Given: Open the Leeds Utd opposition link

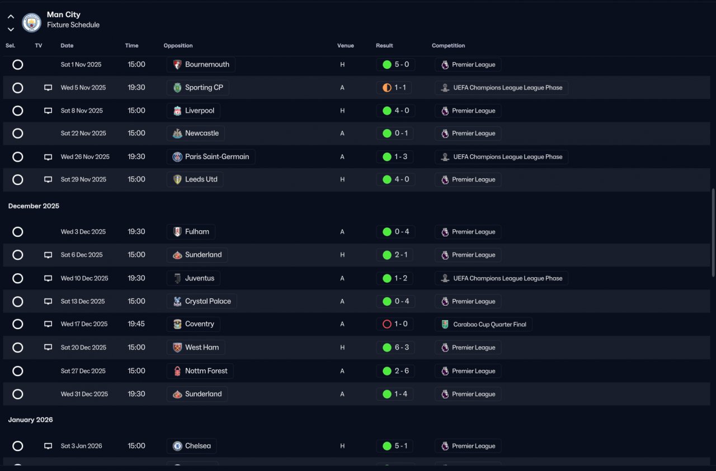Looking at the screenshot, I should (195, 180).
